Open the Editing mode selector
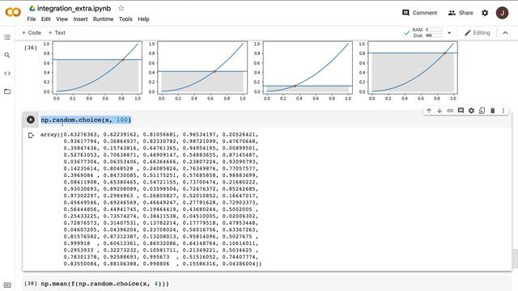Image resolution: width=518 pixels, height=291 pixels. coord(478,32)
